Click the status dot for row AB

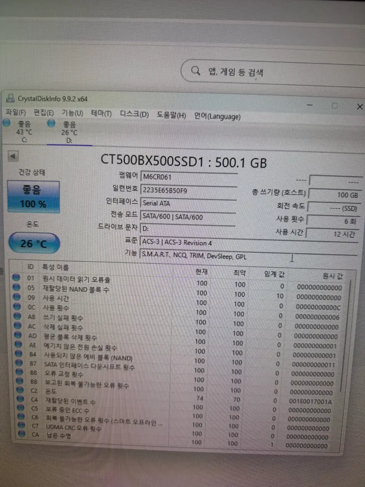[17, 316]
